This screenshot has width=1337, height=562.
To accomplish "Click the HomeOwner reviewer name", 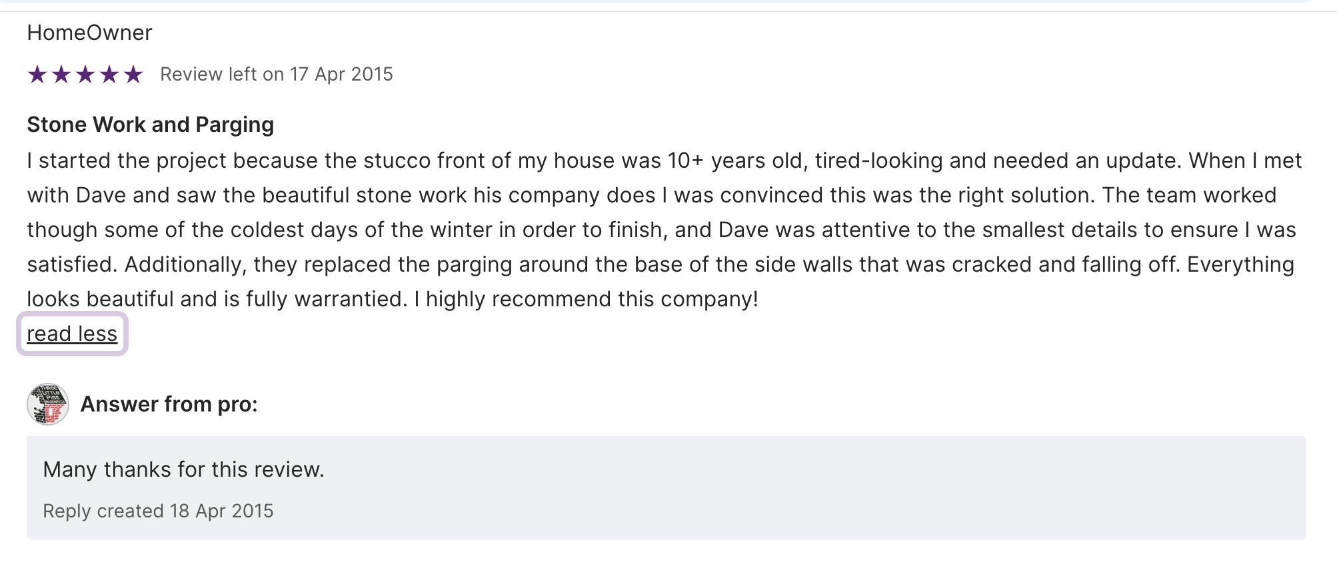I will 89,33.
